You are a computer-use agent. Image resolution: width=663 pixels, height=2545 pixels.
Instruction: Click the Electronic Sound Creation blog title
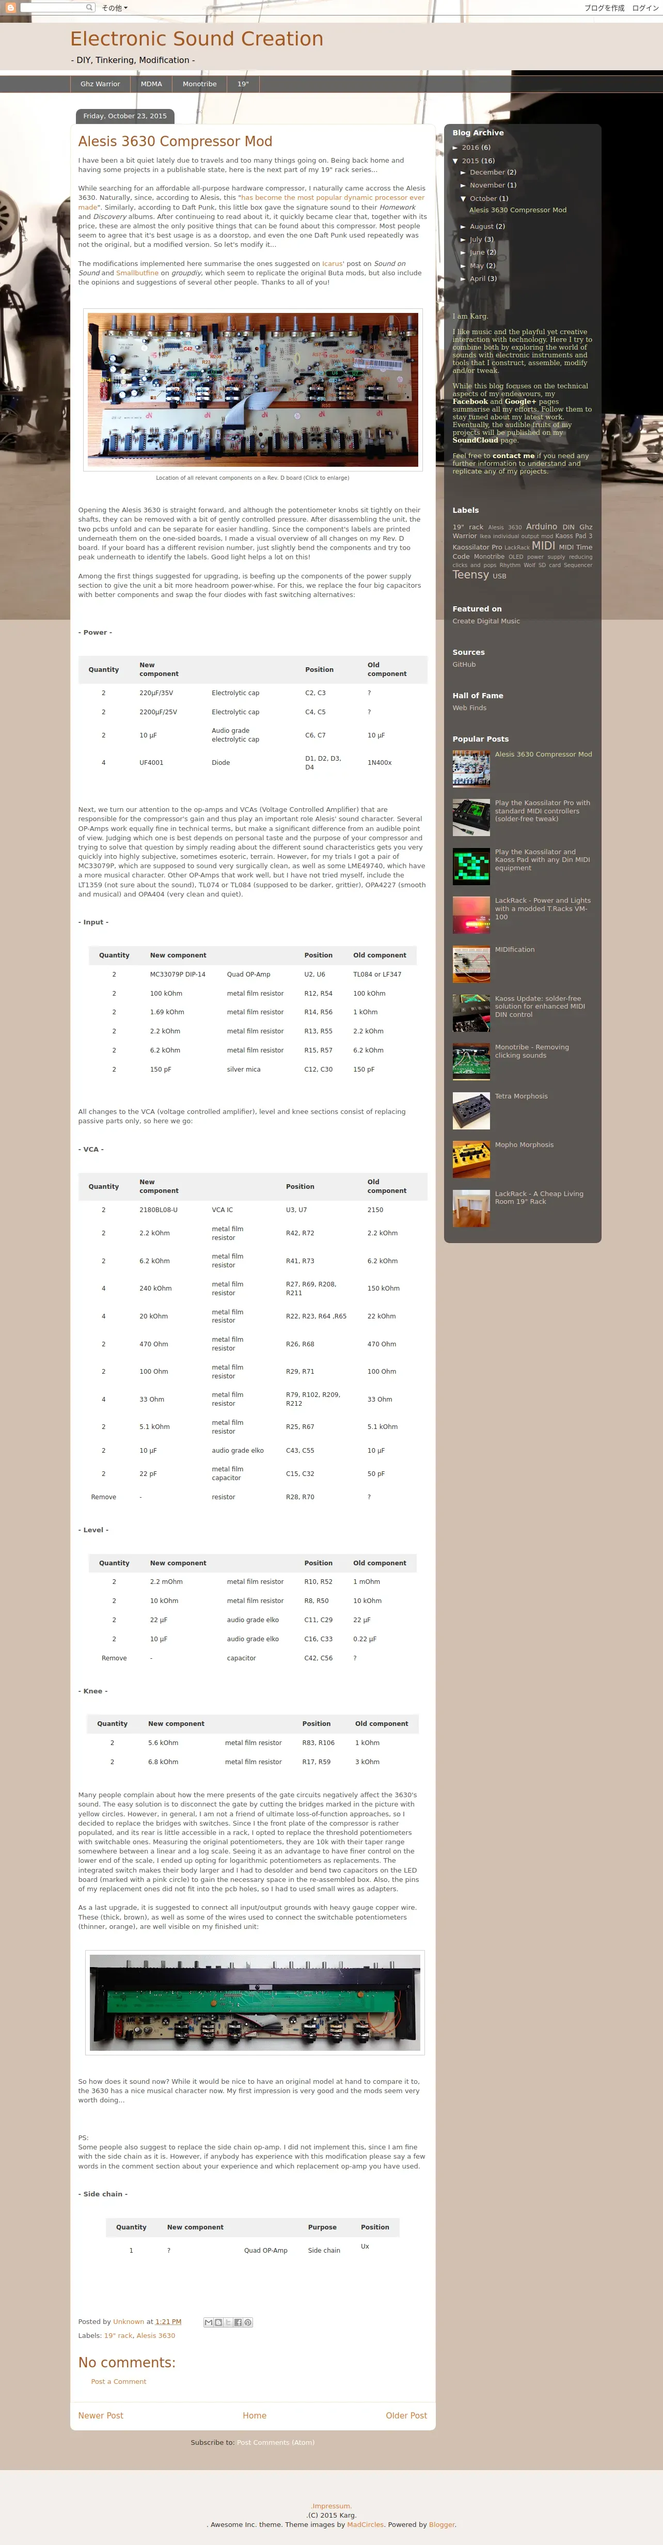click(197, 39)
